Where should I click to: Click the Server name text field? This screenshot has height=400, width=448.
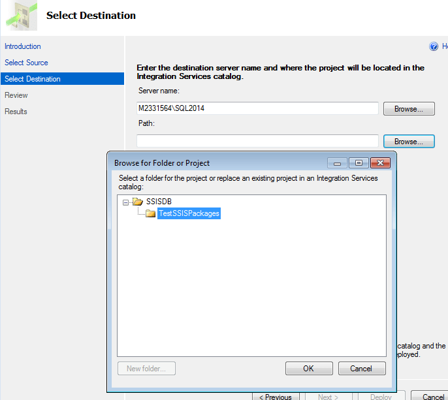pyautogui.click(x=257, y=108)
